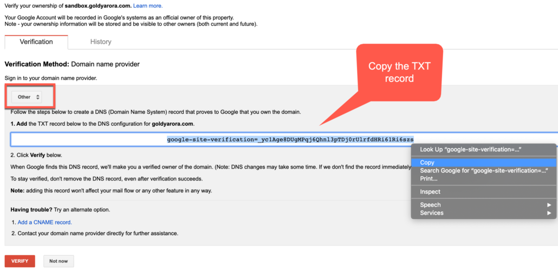Switch to the History tab

(x=101, y=42)
